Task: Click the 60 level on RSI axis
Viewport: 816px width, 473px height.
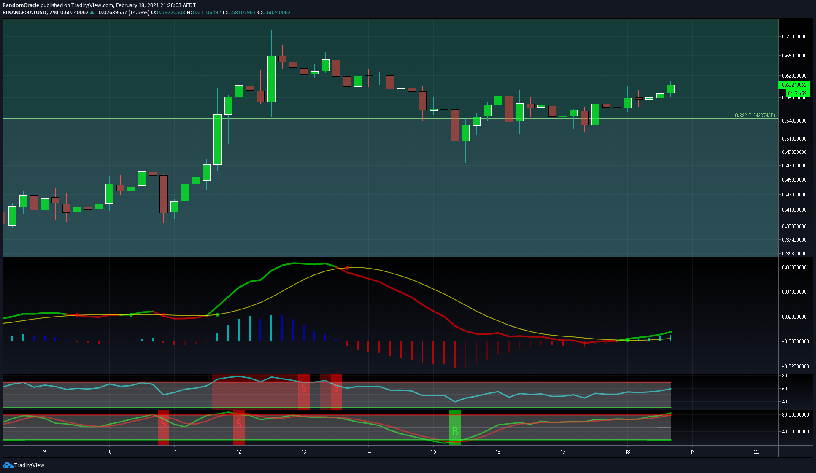Action: (784, 389)
